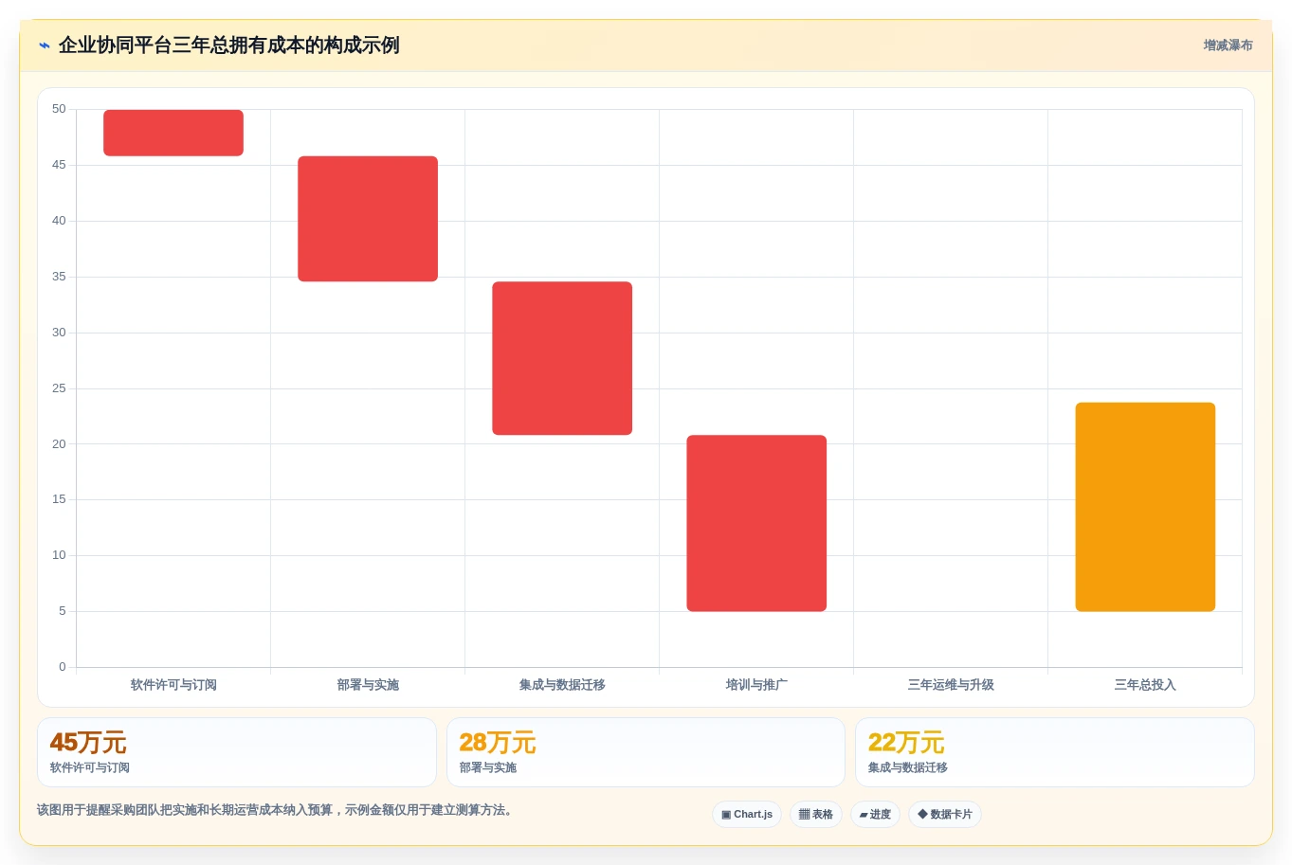This screenshot has width=1292, height=865.
Task: Click the Chart.js tag chip
Action: [747, 815]
